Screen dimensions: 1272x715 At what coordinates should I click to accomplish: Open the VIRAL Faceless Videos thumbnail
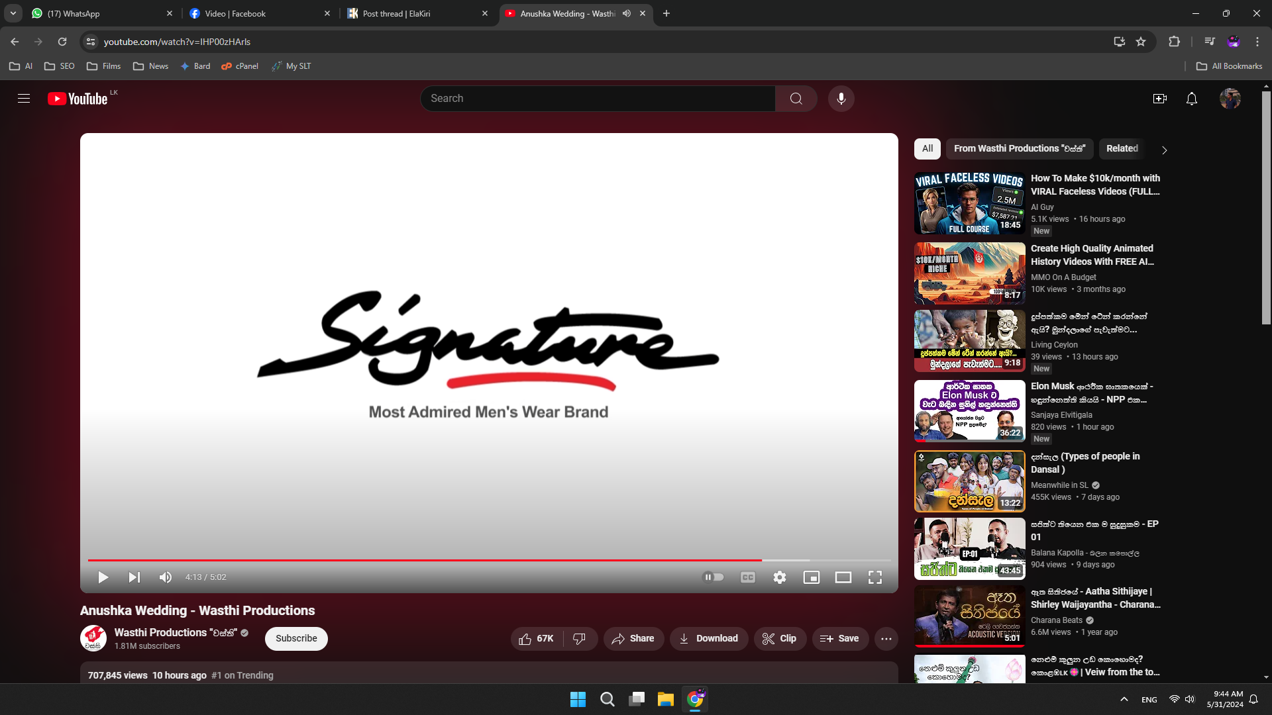(970, 203)
